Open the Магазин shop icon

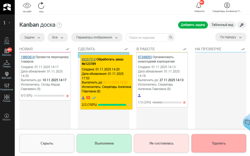7,52
